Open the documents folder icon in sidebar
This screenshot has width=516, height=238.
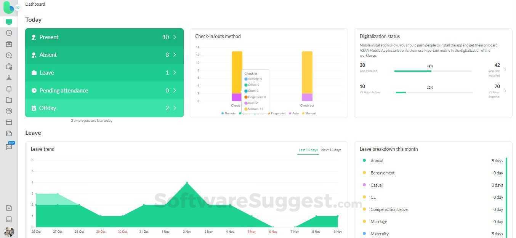coord(9,100)
